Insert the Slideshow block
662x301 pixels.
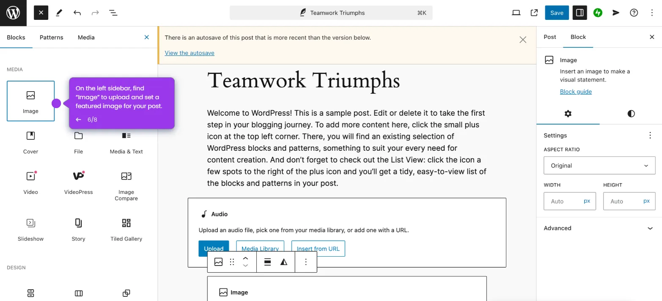30,230
